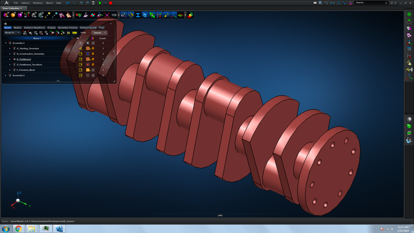Click the green plate icon in right sidebar
Image resolution: width=414 pixels, height=233 pixels.
pyautogui.click(x=409, y=14)
